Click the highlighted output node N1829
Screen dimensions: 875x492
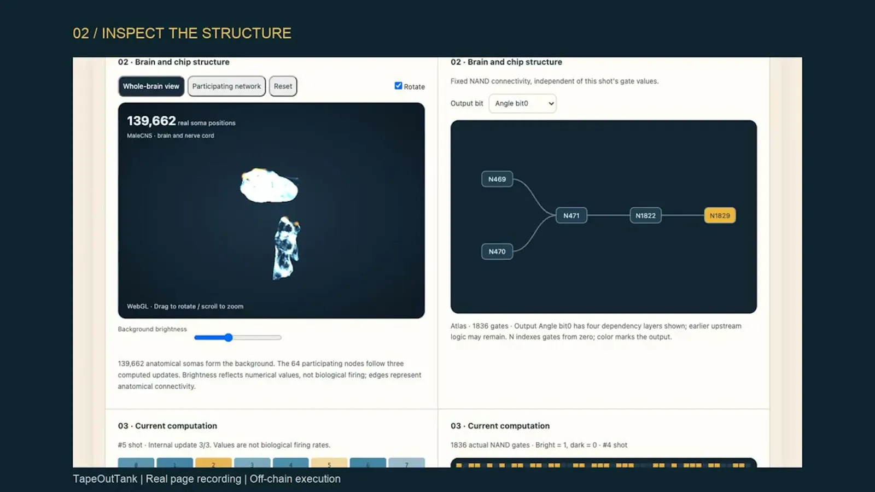click(720, 215)
